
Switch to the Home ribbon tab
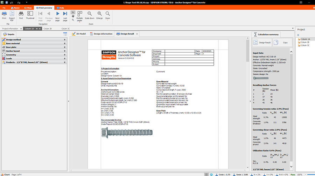[x=15, y=8]
